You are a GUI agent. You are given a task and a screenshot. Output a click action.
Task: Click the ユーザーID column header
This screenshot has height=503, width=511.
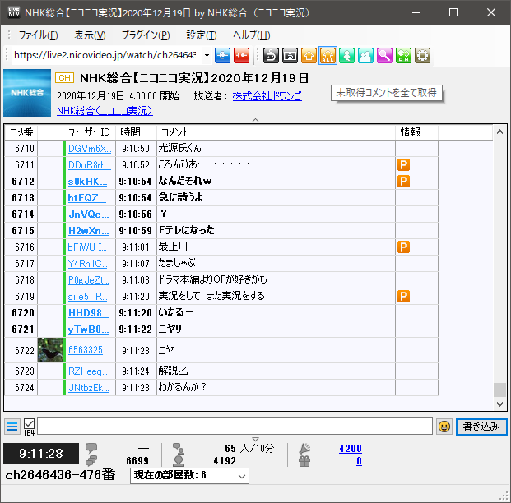[89, 132]
